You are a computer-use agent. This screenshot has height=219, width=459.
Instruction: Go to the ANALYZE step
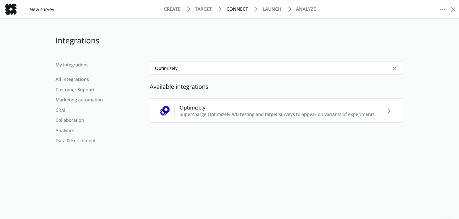pos(306,9)
